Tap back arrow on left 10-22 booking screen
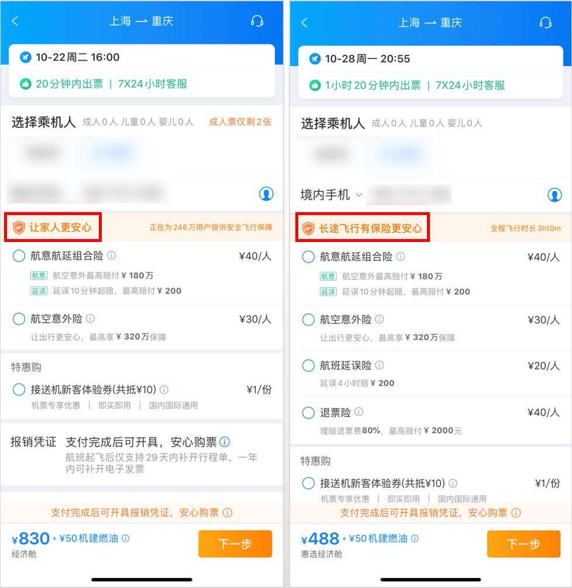Screen dimensions: 572x588 point(15,21)
